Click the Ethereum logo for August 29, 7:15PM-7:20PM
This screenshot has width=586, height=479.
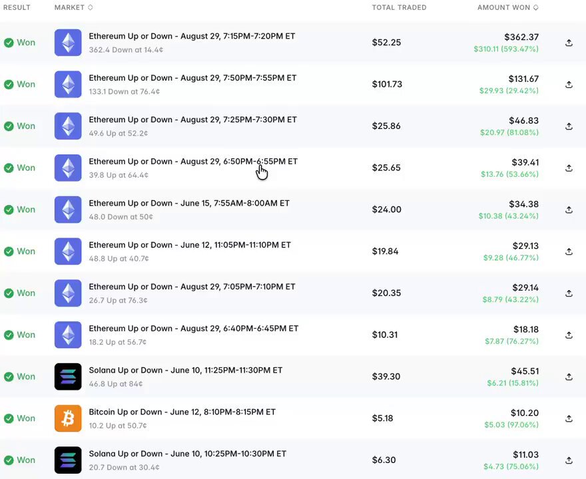click(68, 43)
